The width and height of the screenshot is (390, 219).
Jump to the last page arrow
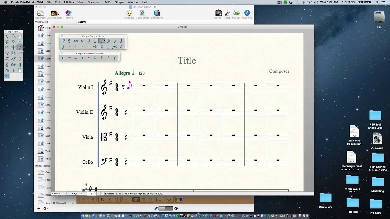(102, 193)
